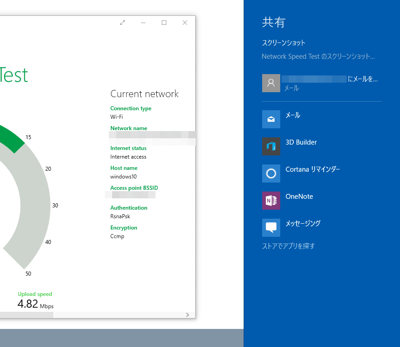Click the Messaging speech bubble icon
The height and width of the screenshot is (347, 400).
tap(271, 227)
